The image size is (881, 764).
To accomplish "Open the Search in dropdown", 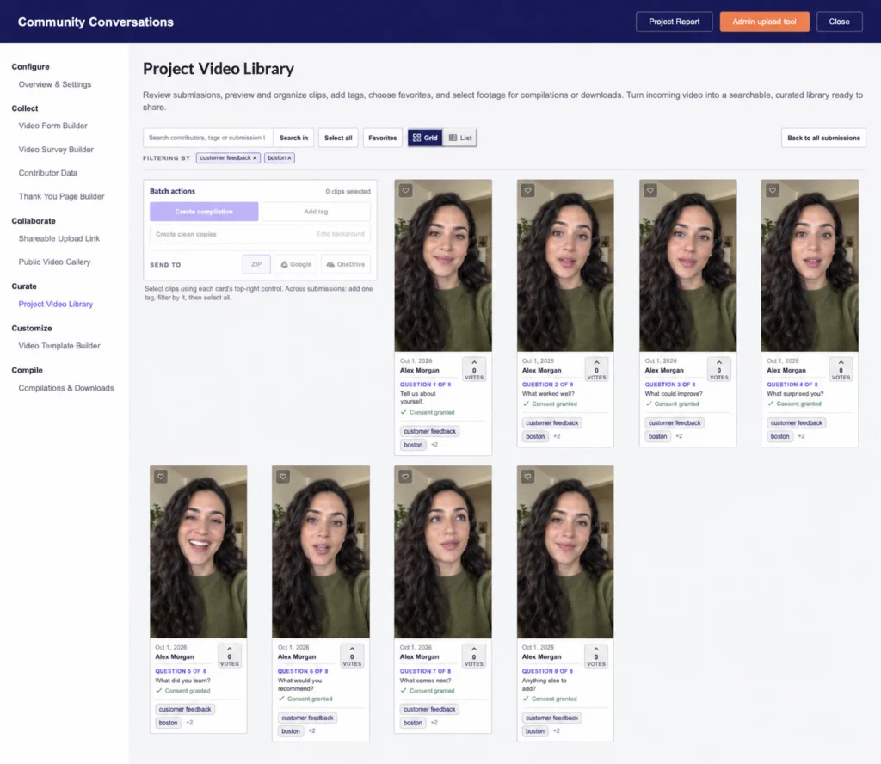I will click(293, 138).
